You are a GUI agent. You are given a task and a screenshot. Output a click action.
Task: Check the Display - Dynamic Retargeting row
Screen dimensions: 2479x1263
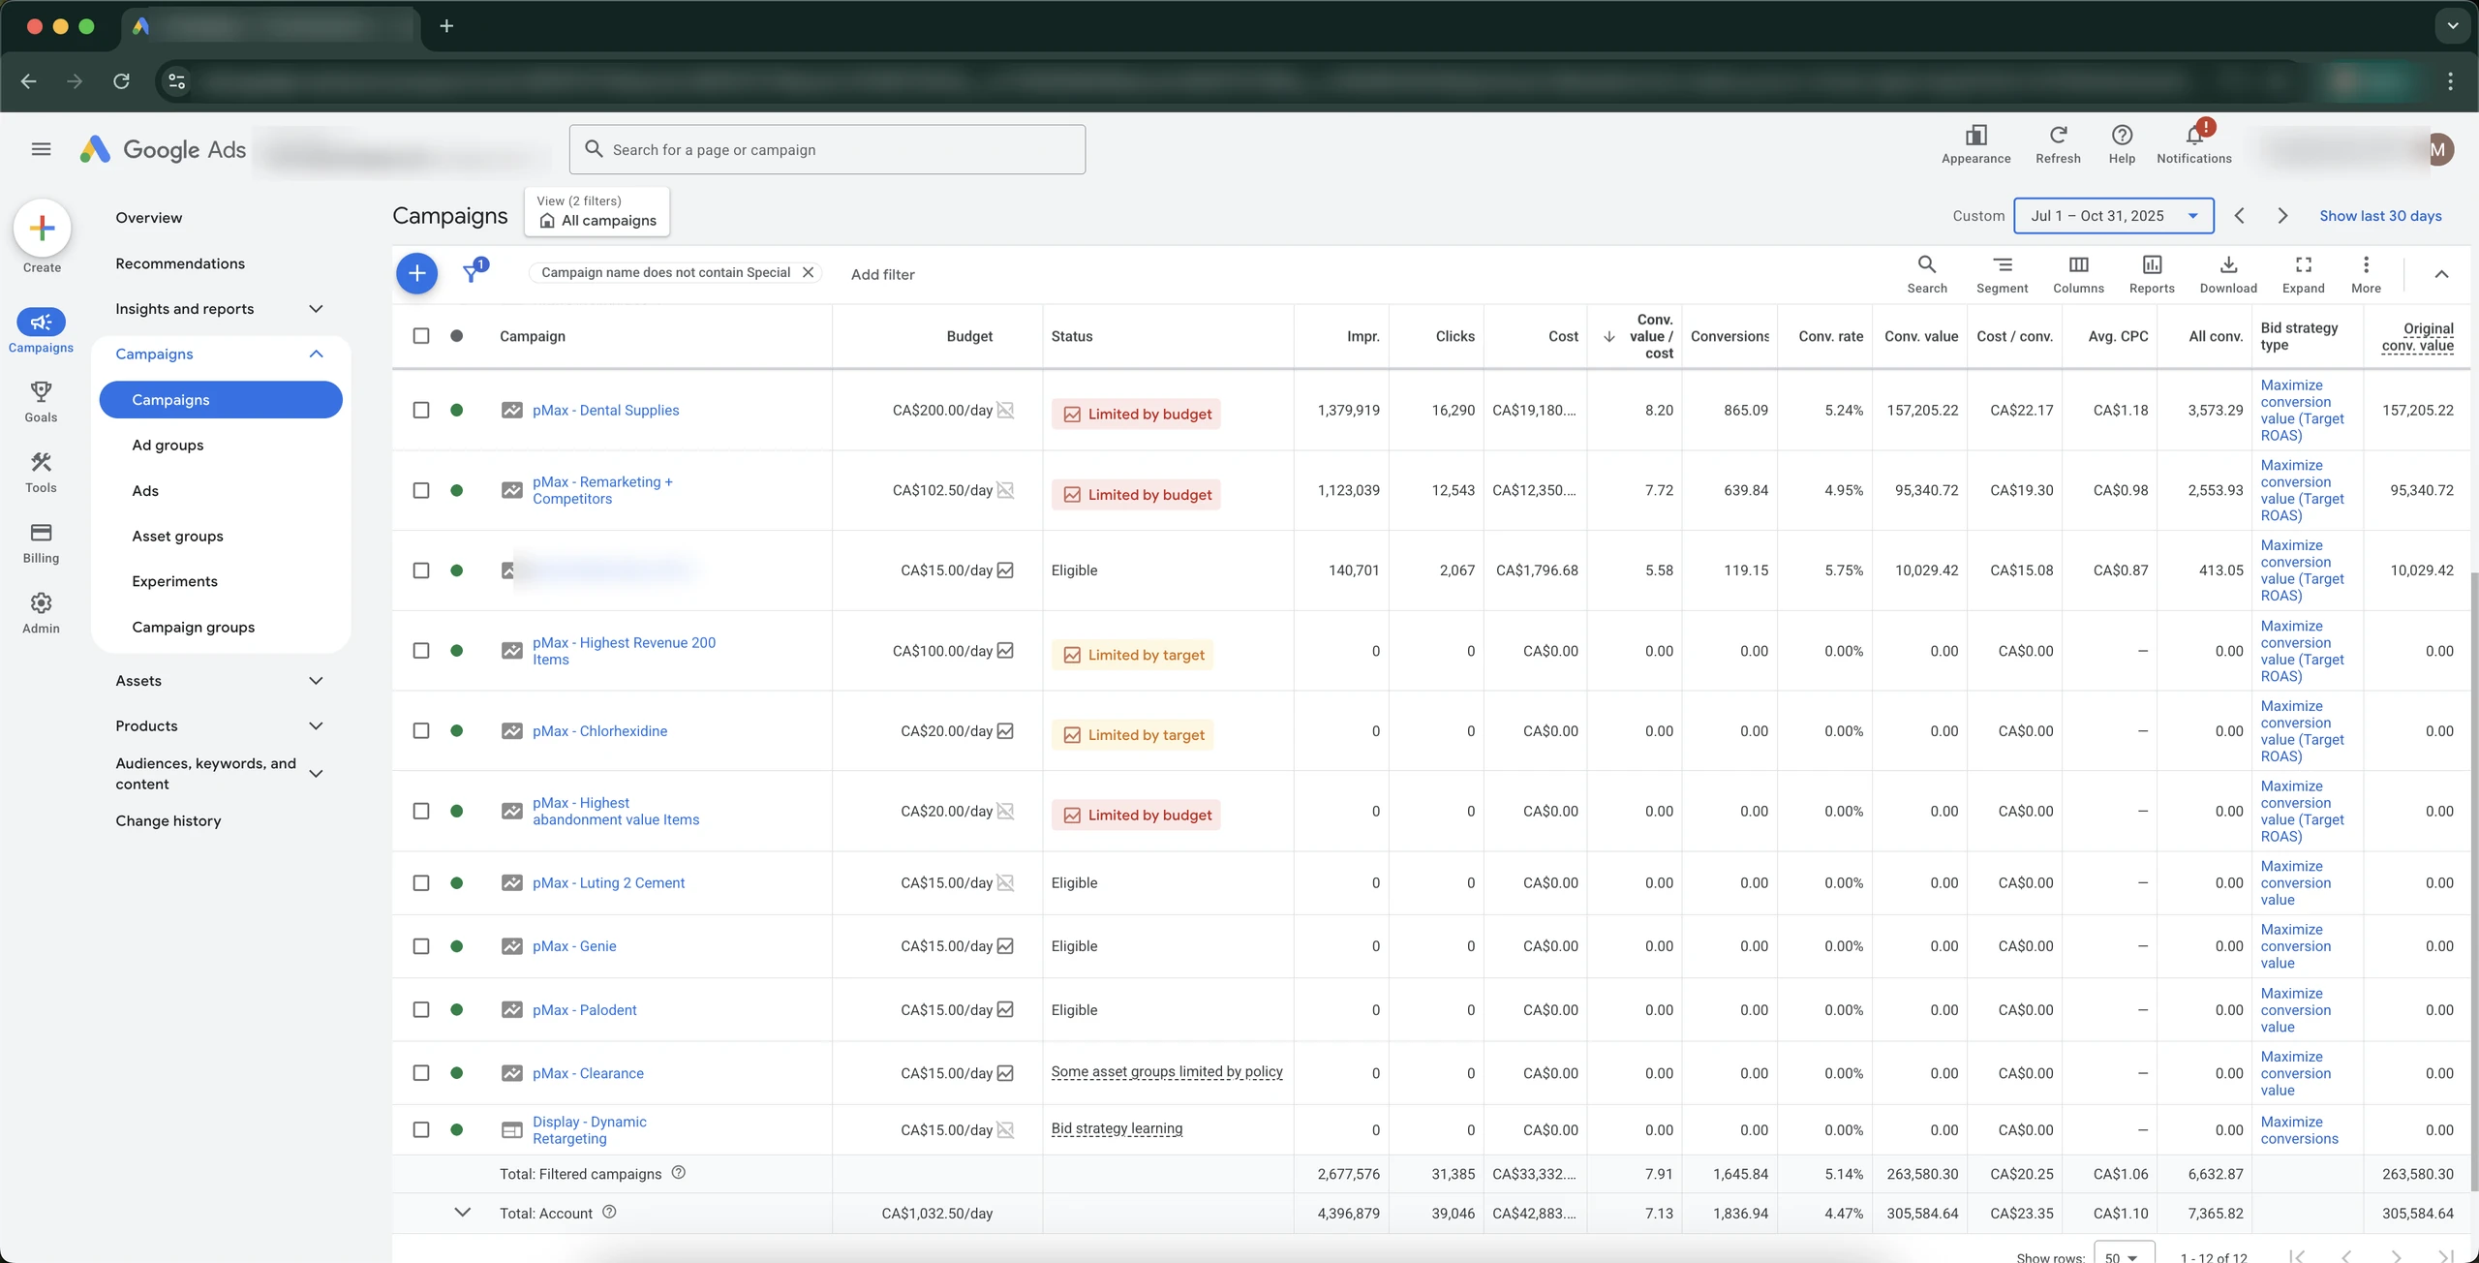click(421, 1130)
